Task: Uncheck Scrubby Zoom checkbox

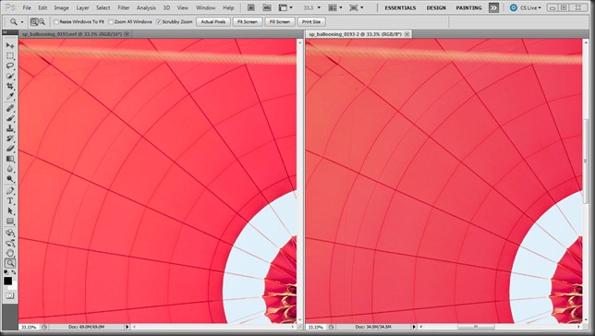Action: (x=159, y=22)
